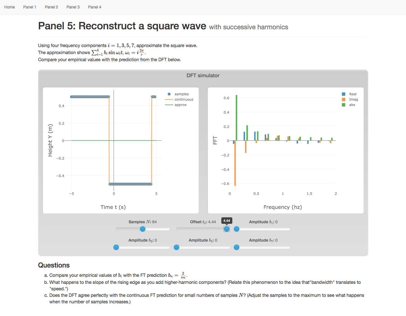
Task: Switch to Panel 4 link
Action: pos(94,7)
